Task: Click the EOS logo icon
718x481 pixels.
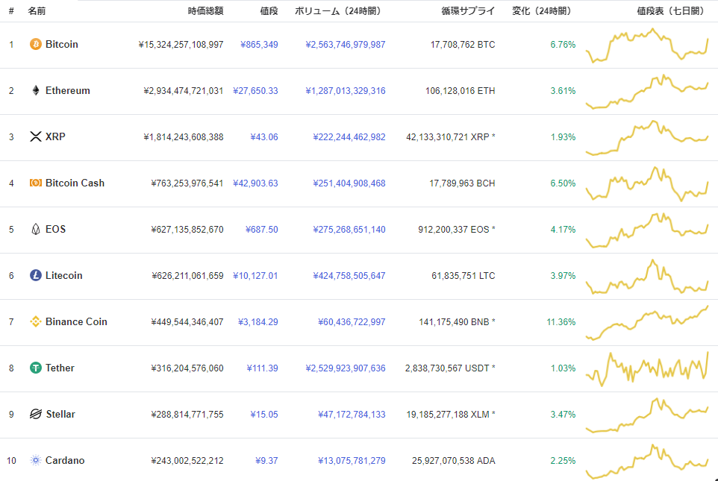Action: click(x=35, y=229)
